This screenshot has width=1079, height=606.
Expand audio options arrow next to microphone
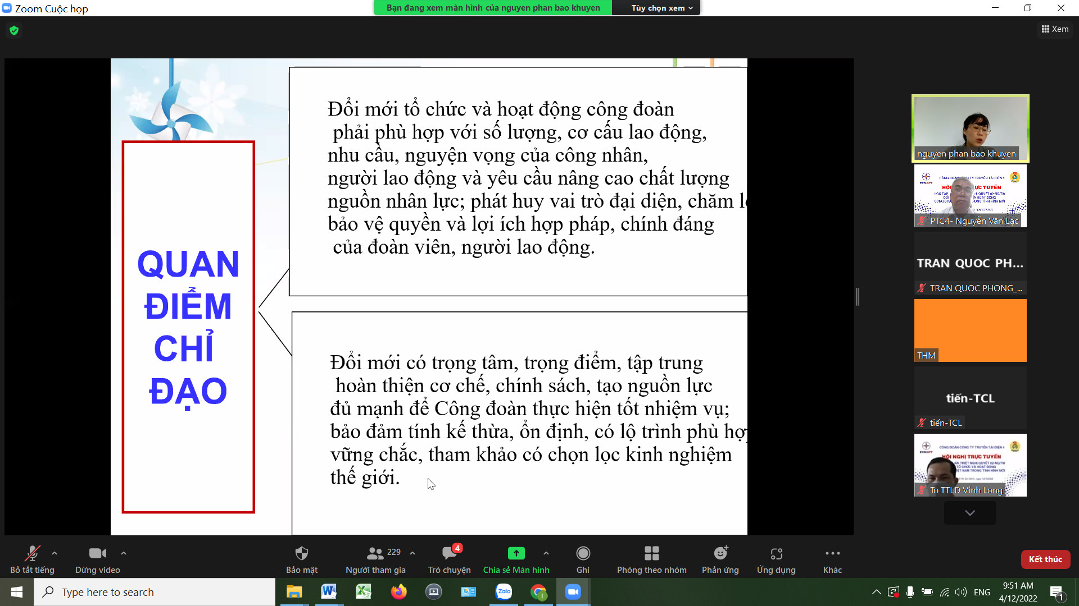point(55,553)
